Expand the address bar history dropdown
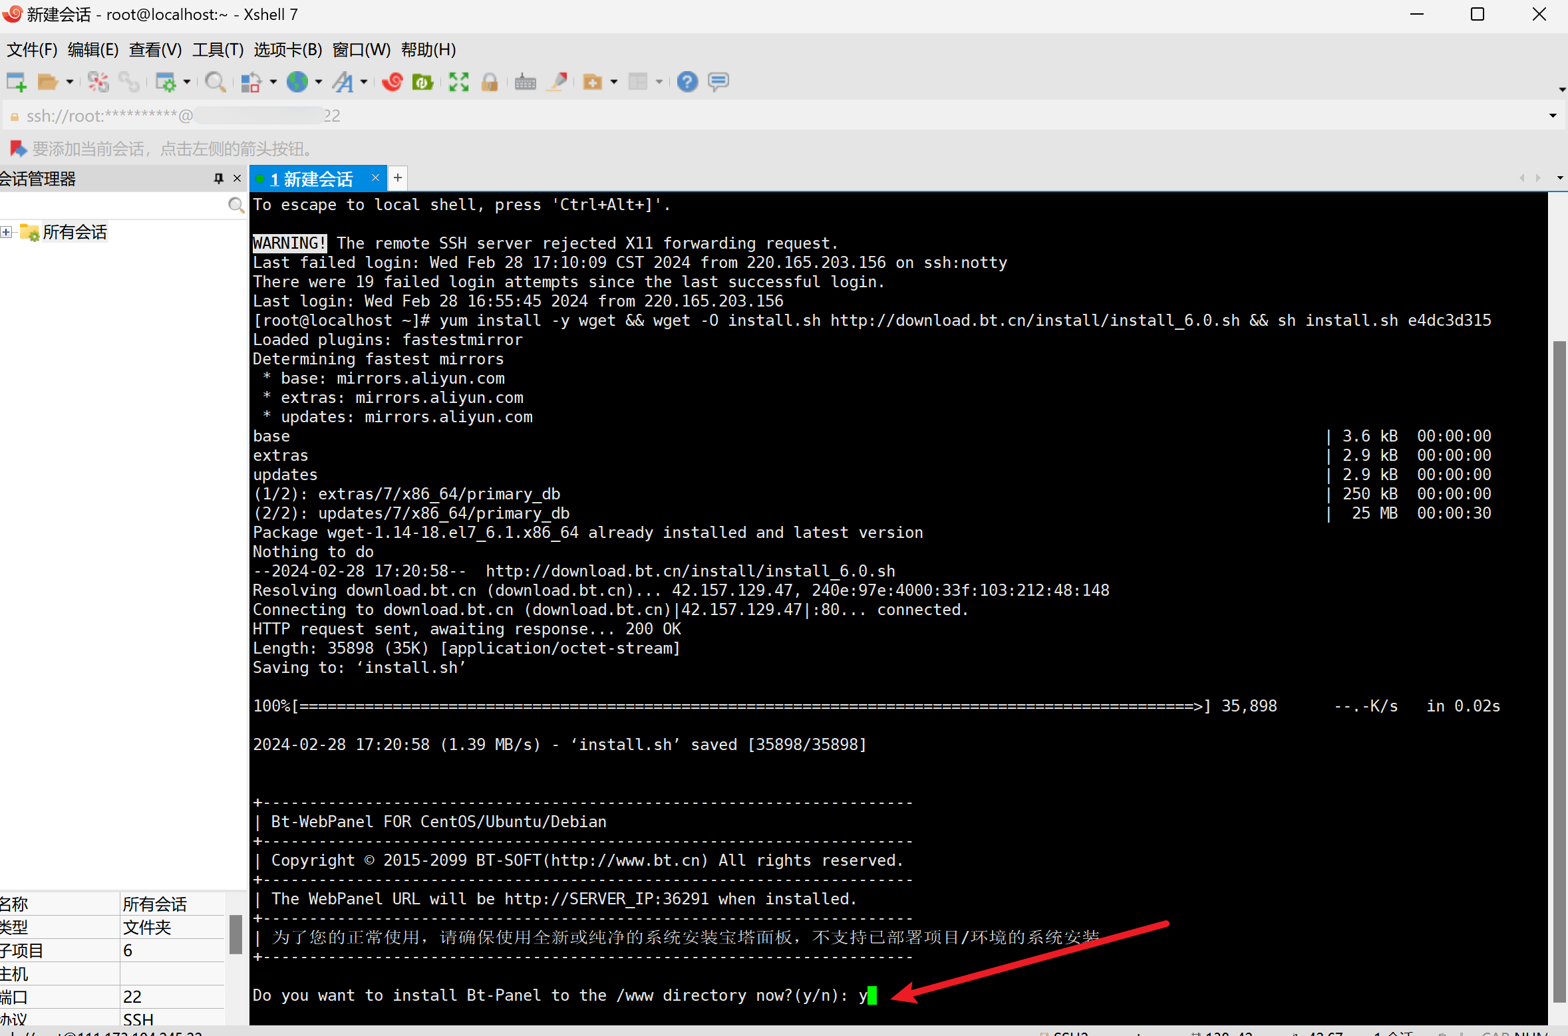Screen dimensions: 1568x1036 [1553, 116]
